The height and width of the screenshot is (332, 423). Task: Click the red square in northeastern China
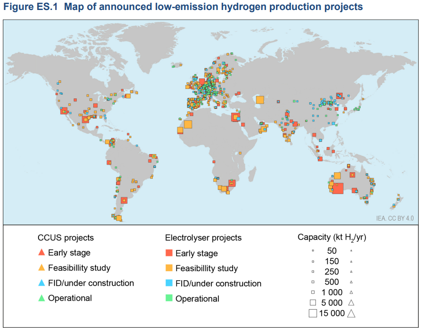(339, 96)
